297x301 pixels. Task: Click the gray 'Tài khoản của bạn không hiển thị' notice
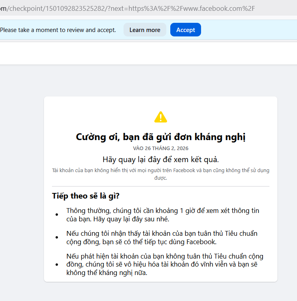click(x=160, y=174)
